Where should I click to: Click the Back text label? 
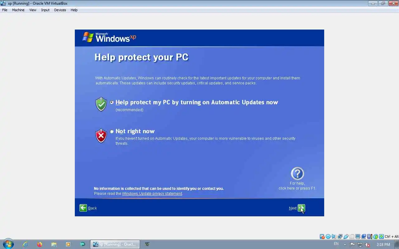click(x=93, y=208)
